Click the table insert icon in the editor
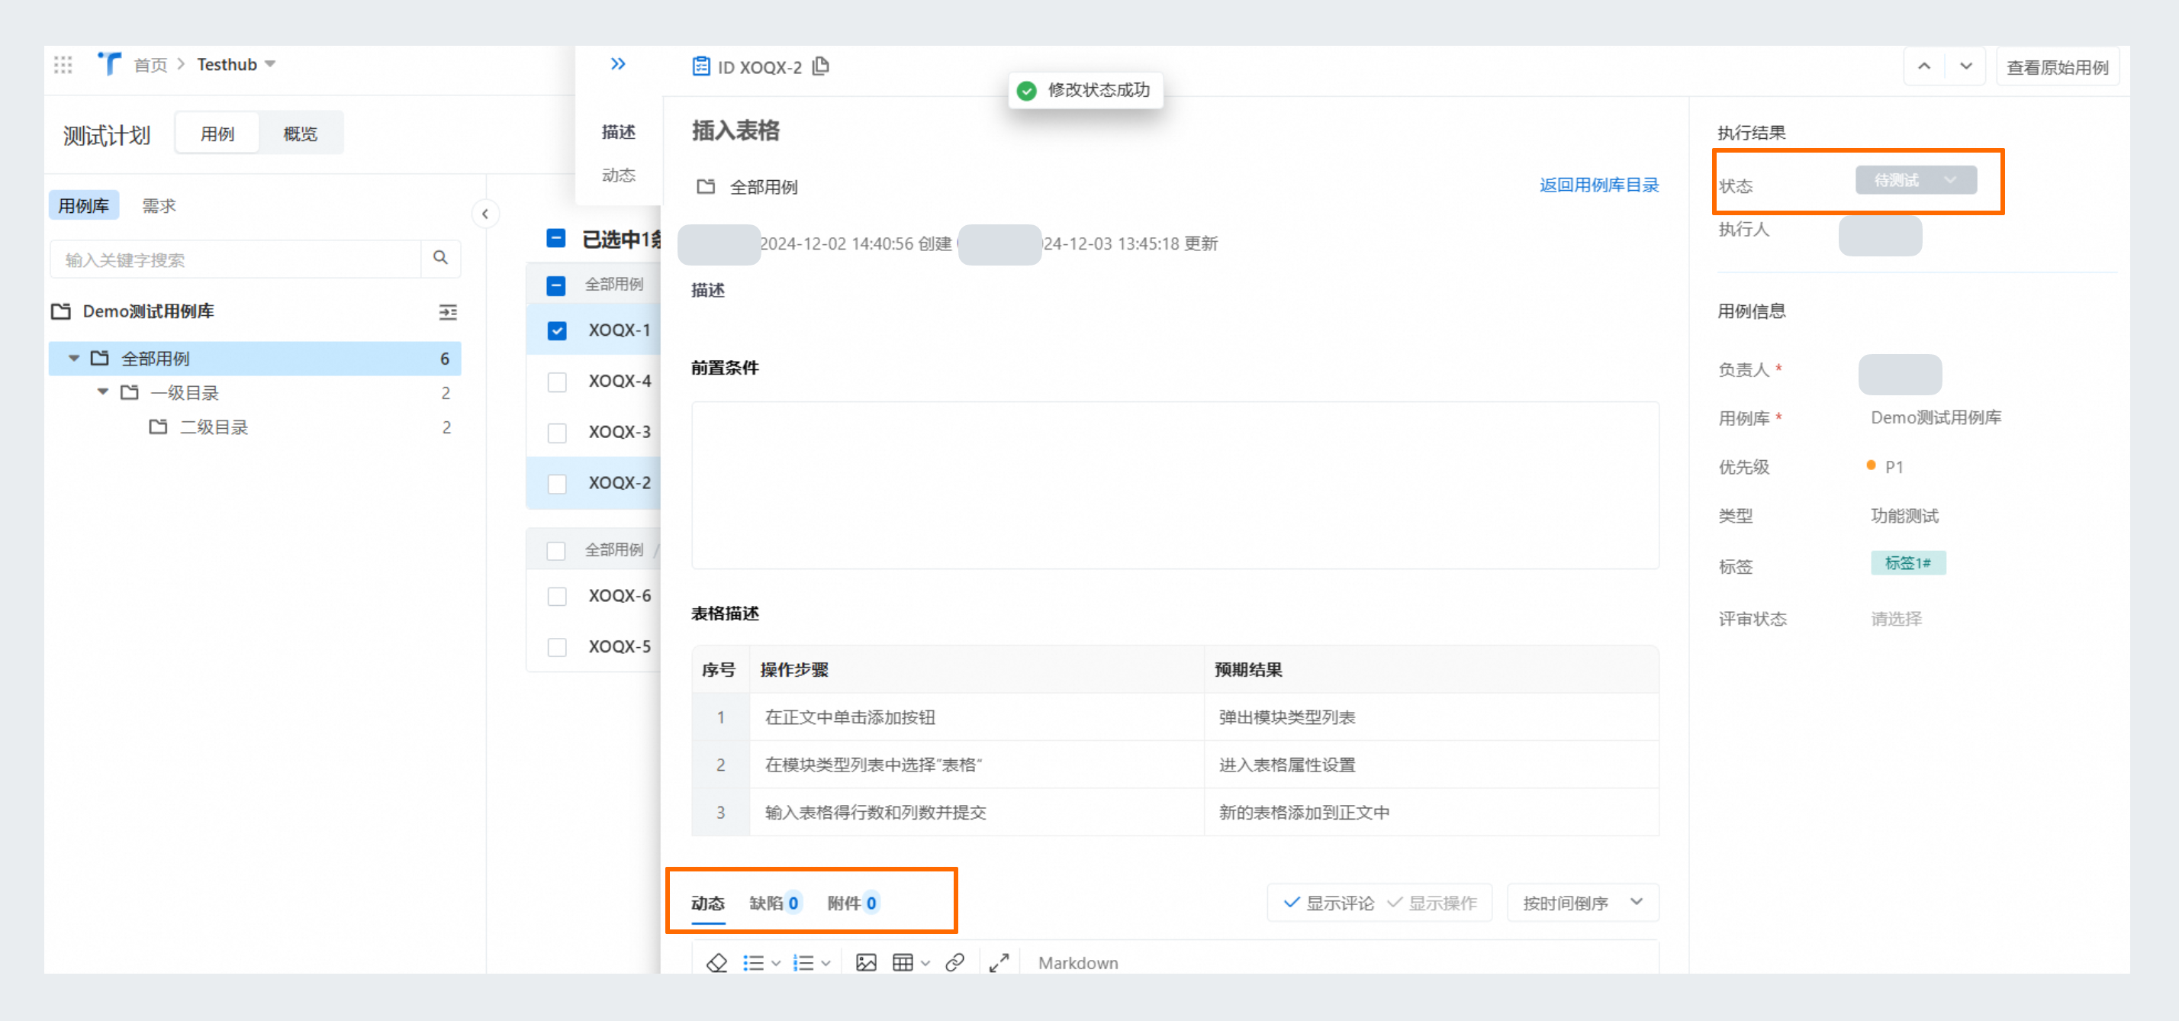2179x1021 pixels. [x=903, y=963]
